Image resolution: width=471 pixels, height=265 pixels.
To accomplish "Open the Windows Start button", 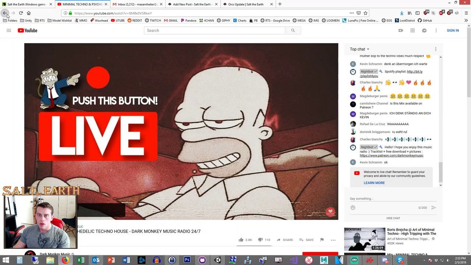I will [x=6, y=260].
